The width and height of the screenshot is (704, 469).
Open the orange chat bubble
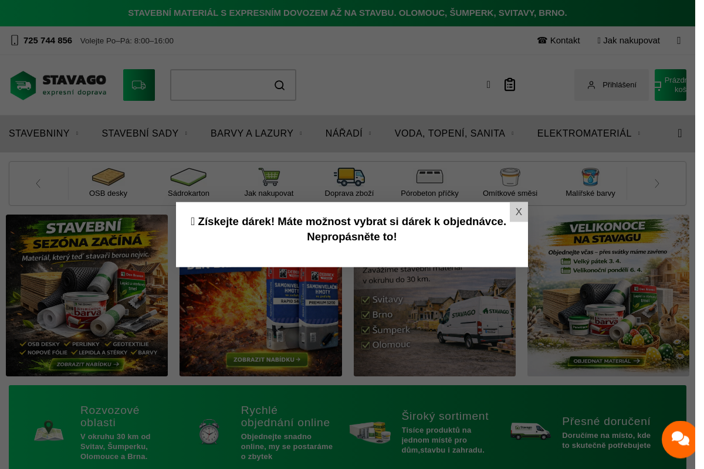[680, 439]
